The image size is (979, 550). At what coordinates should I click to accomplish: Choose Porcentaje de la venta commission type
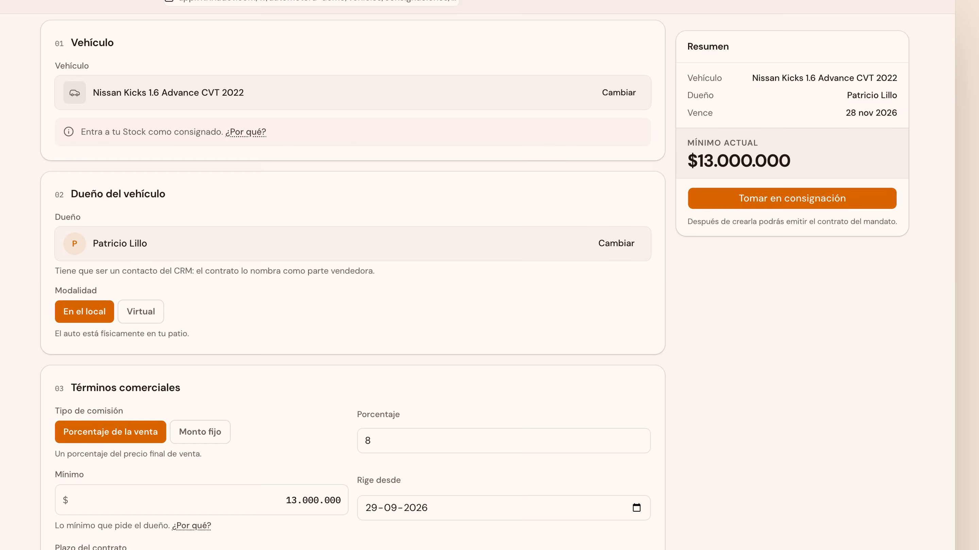coord(110,432)
